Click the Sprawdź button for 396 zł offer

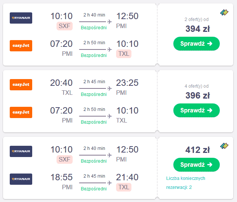coord(196,110)
